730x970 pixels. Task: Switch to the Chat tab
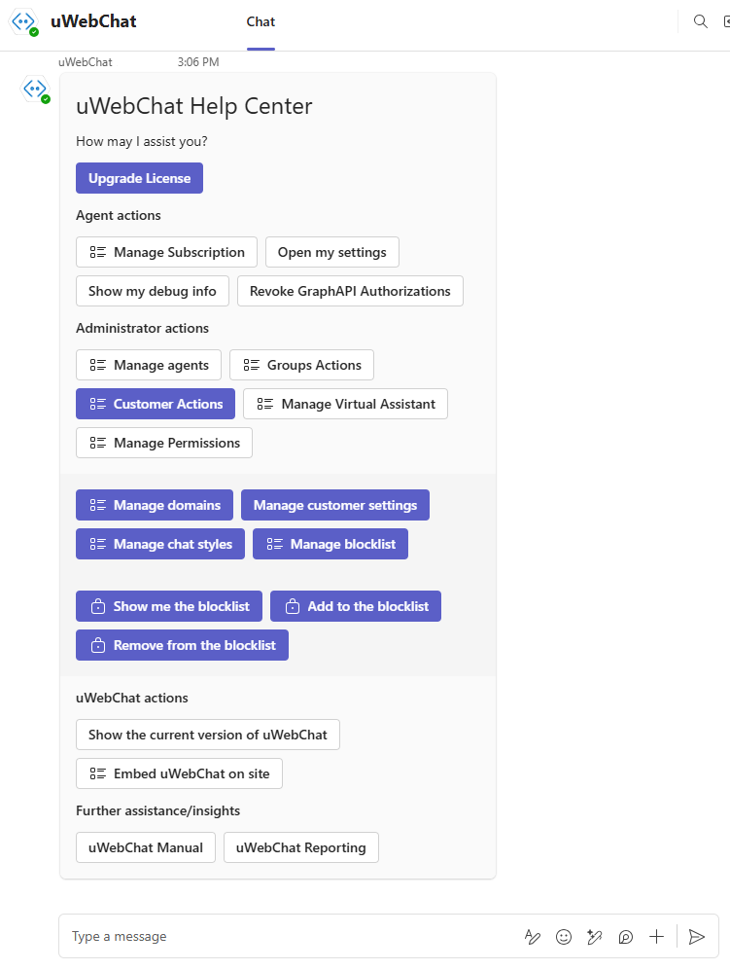point(261,21)
